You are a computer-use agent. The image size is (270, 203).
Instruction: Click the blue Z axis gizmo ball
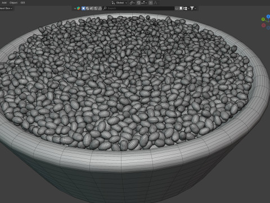268,17
